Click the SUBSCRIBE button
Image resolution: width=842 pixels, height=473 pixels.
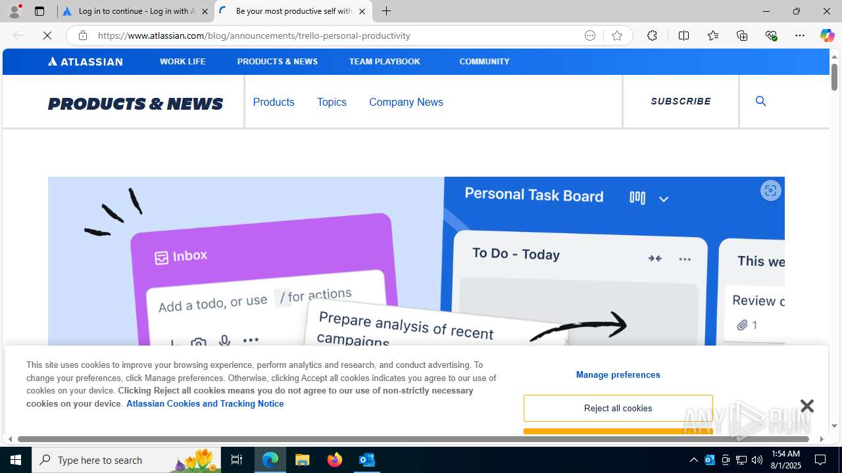point(681,101)
